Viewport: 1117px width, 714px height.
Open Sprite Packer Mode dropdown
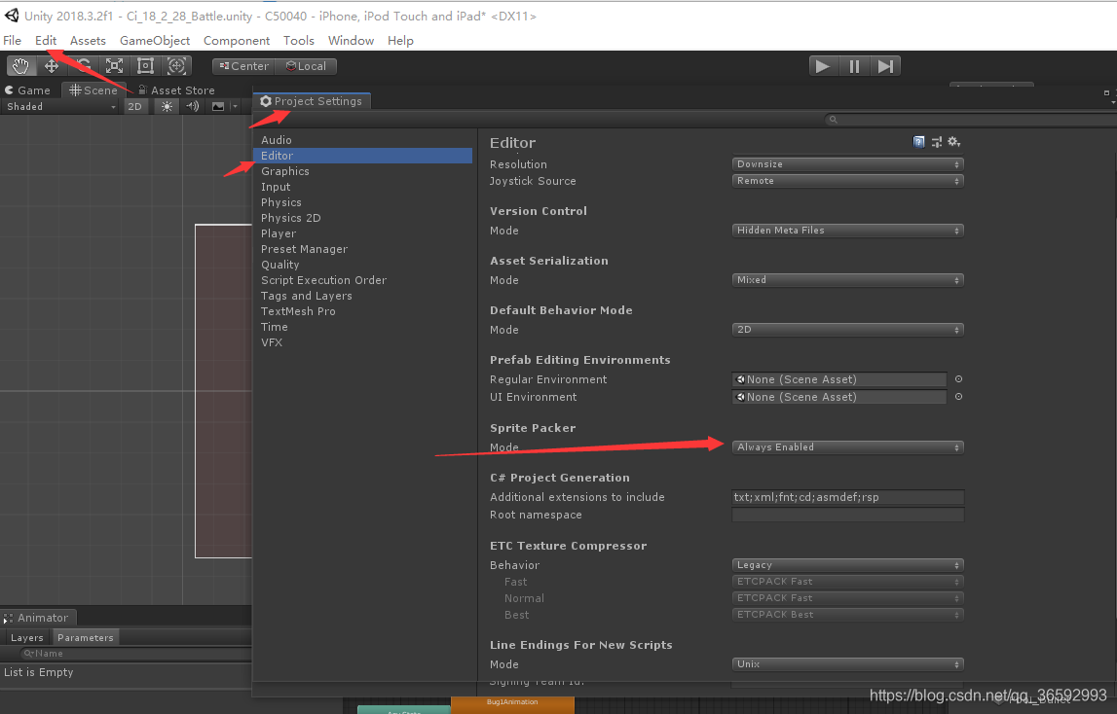pos(847,447)
